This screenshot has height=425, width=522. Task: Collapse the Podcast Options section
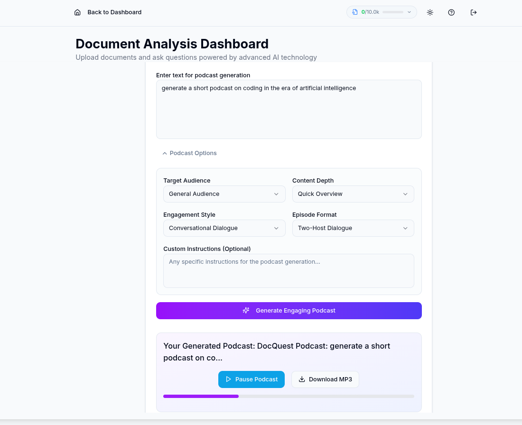click(x=189, y=153)
